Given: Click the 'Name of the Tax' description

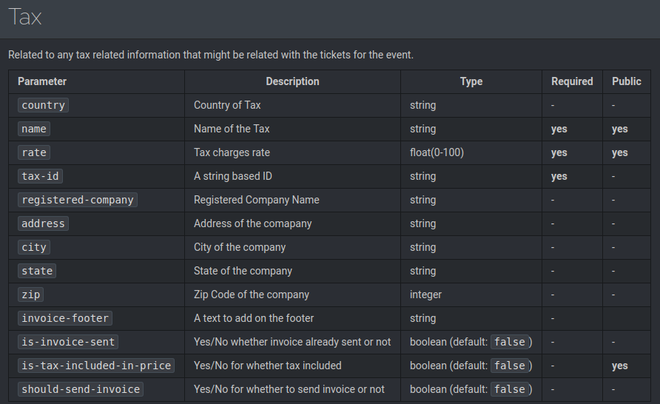Looking at the screenshot, I should tap(232, 129).
